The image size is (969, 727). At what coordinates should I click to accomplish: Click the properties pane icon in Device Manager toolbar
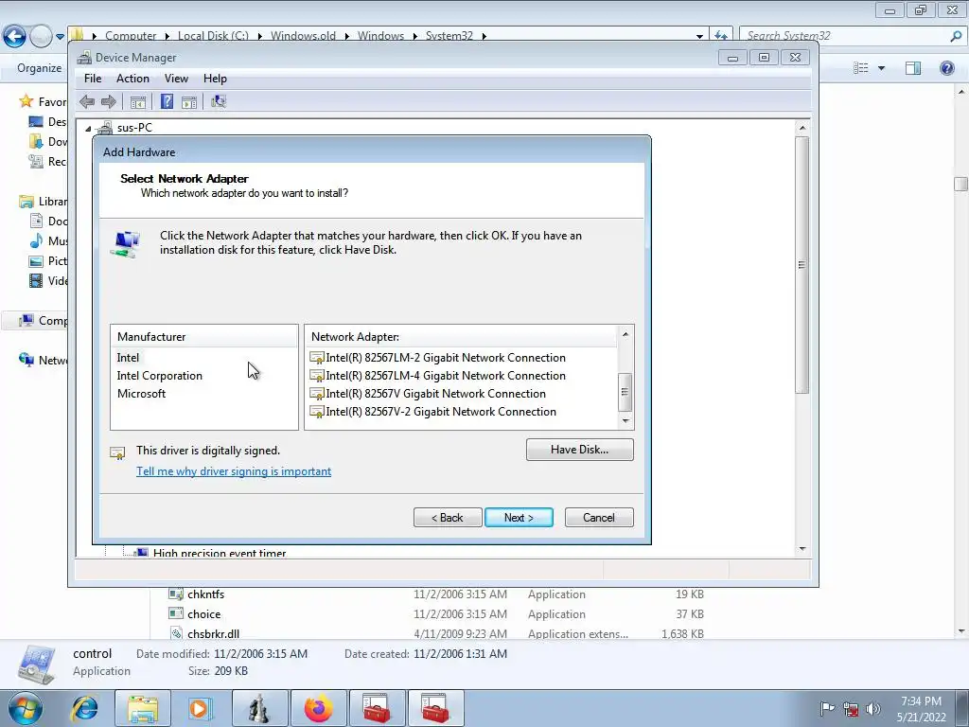pyautogui.click(x=189, y=102)
